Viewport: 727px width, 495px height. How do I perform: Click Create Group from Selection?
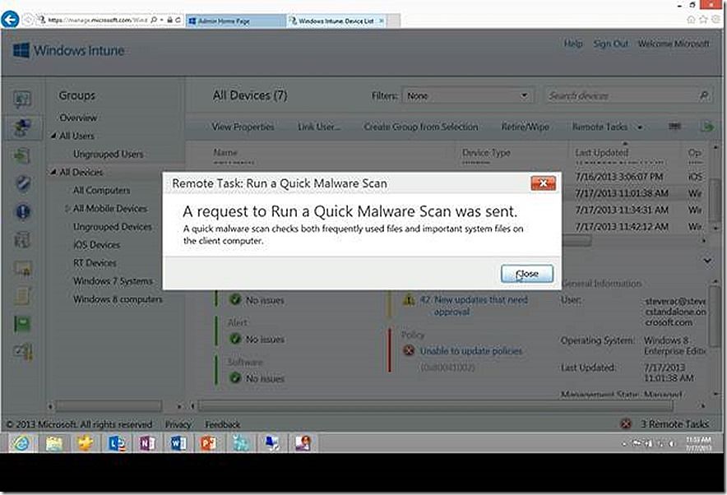(x=420, y=127)
